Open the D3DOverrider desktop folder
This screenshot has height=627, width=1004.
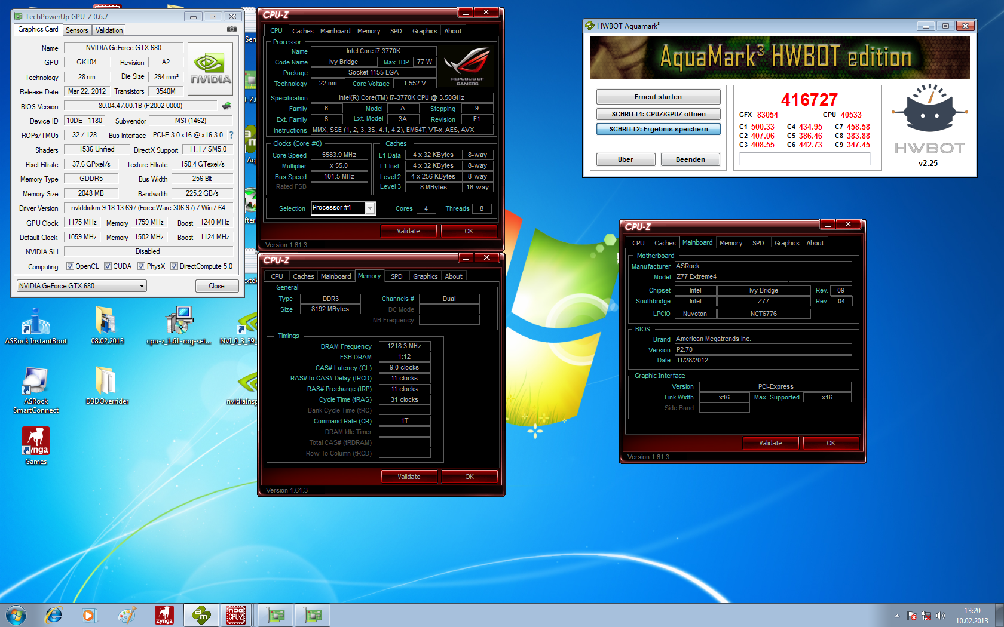[107, 386]
